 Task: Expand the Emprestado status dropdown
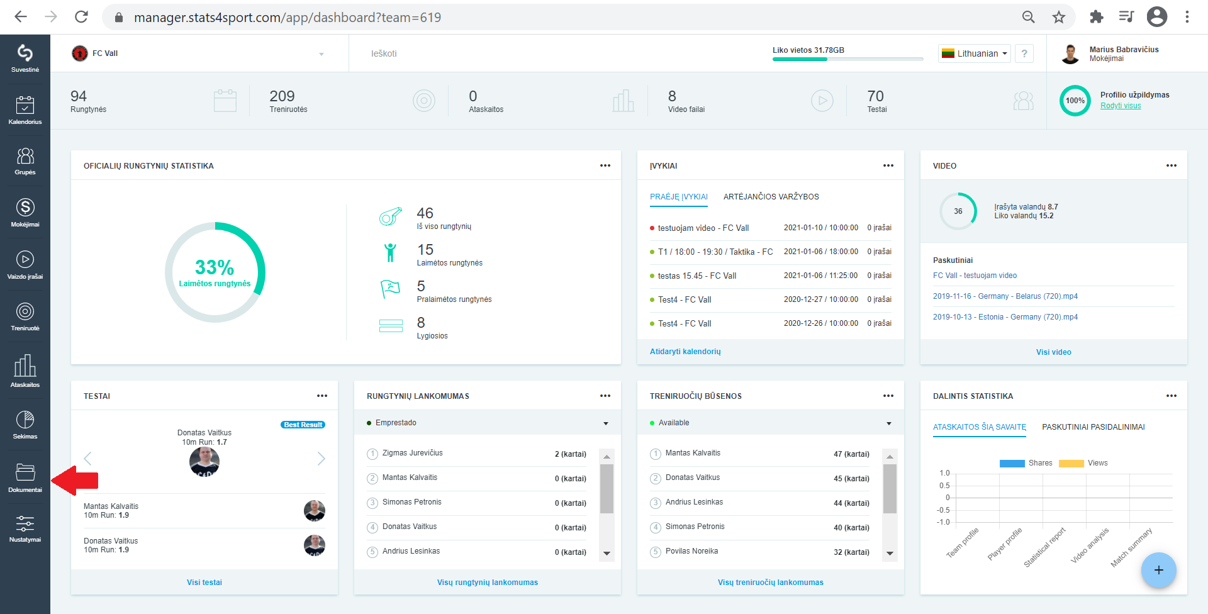click(x=488, y=423)
